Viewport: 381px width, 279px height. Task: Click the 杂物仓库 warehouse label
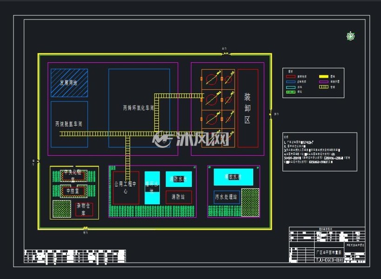[x=83, y=209]
